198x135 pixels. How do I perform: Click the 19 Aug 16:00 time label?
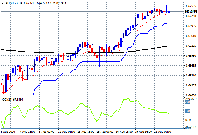click(143, 132)
